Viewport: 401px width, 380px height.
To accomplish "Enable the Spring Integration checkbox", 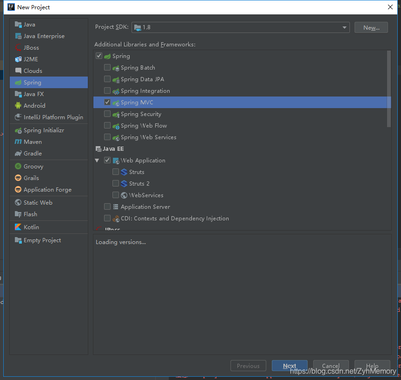I will point(107,90).
